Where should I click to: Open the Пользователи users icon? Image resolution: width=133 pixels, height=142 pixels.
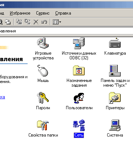click(x=79, y=98)
